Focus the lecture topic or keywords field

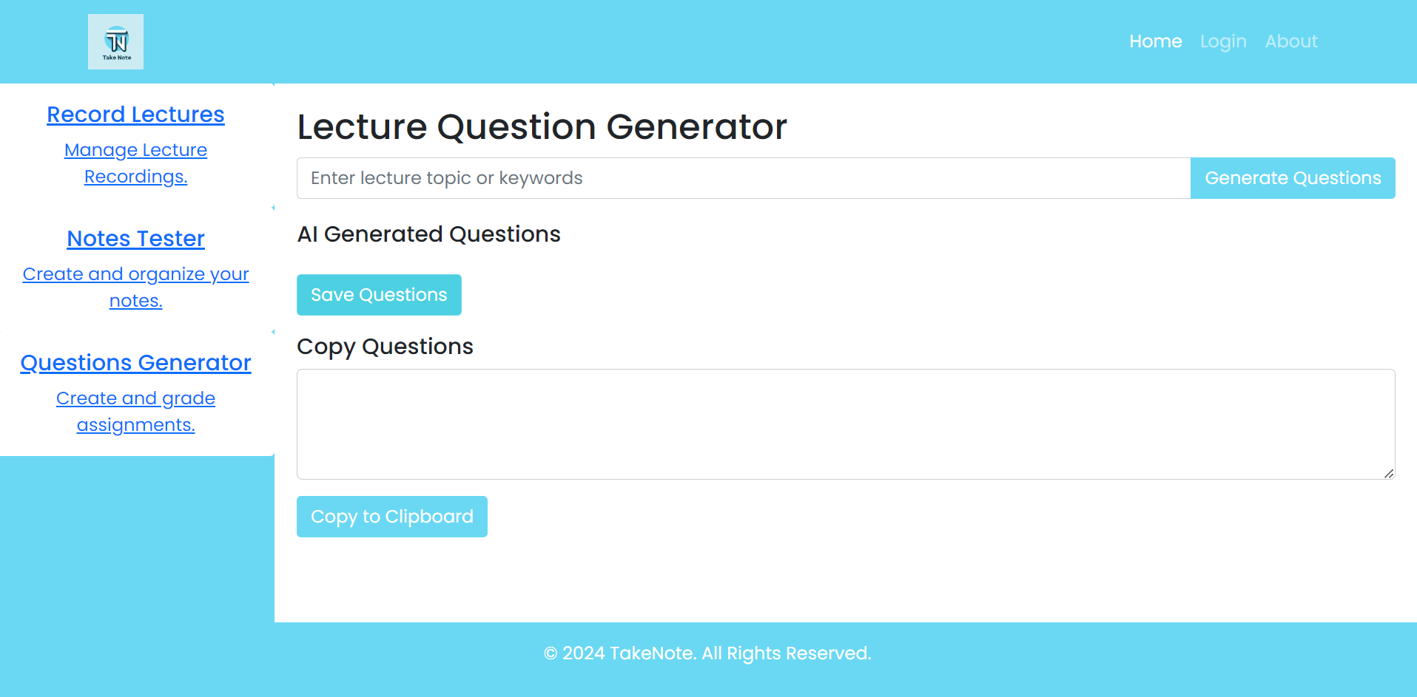[x=744, y=178]
